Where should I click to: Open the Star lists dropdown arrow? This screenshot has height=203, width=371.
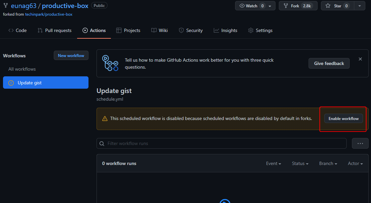360,6
